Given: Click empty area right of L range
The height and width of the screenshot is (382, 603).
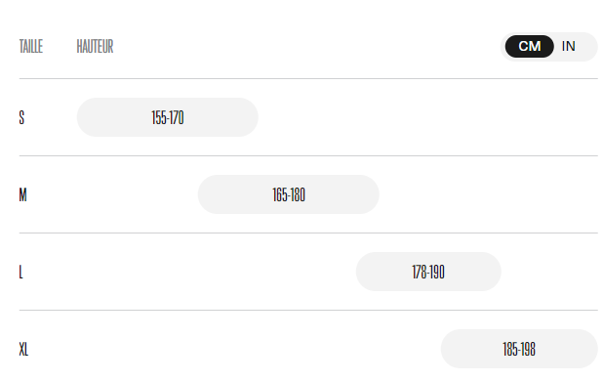Looking at the screenshot, I should point(549,272).
